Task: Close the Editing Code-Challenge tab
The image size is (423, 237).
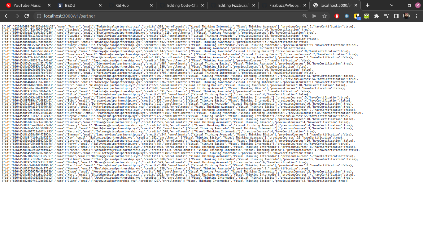Action: pos(202,5)
